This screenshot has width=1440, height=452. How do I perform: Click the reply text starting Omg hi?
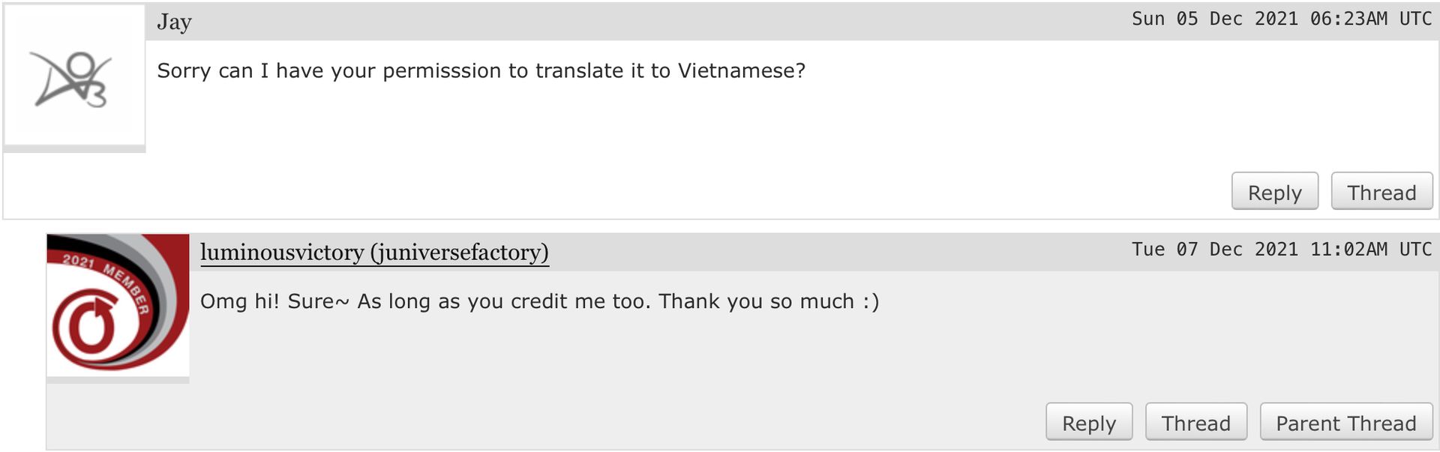tap(539, 301)
